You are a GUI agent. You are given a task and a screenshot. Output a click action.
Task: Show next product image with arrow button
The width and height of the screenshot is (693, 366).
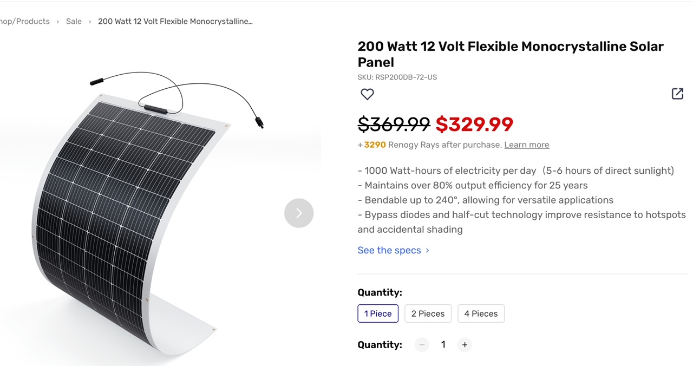(x=299, y=213)
